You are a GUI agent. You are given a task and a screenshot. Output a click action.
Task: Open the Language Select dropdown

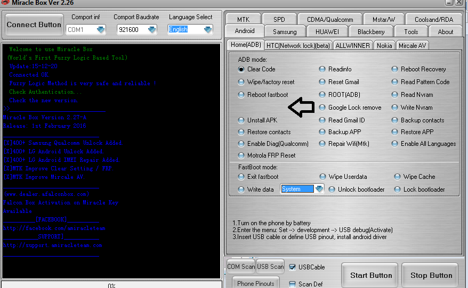coord(207,30)
